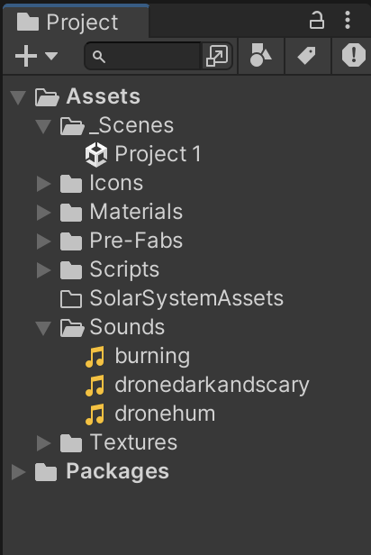Collapse the Sounds folder
The image size is (371, 555).
point(43,328)
